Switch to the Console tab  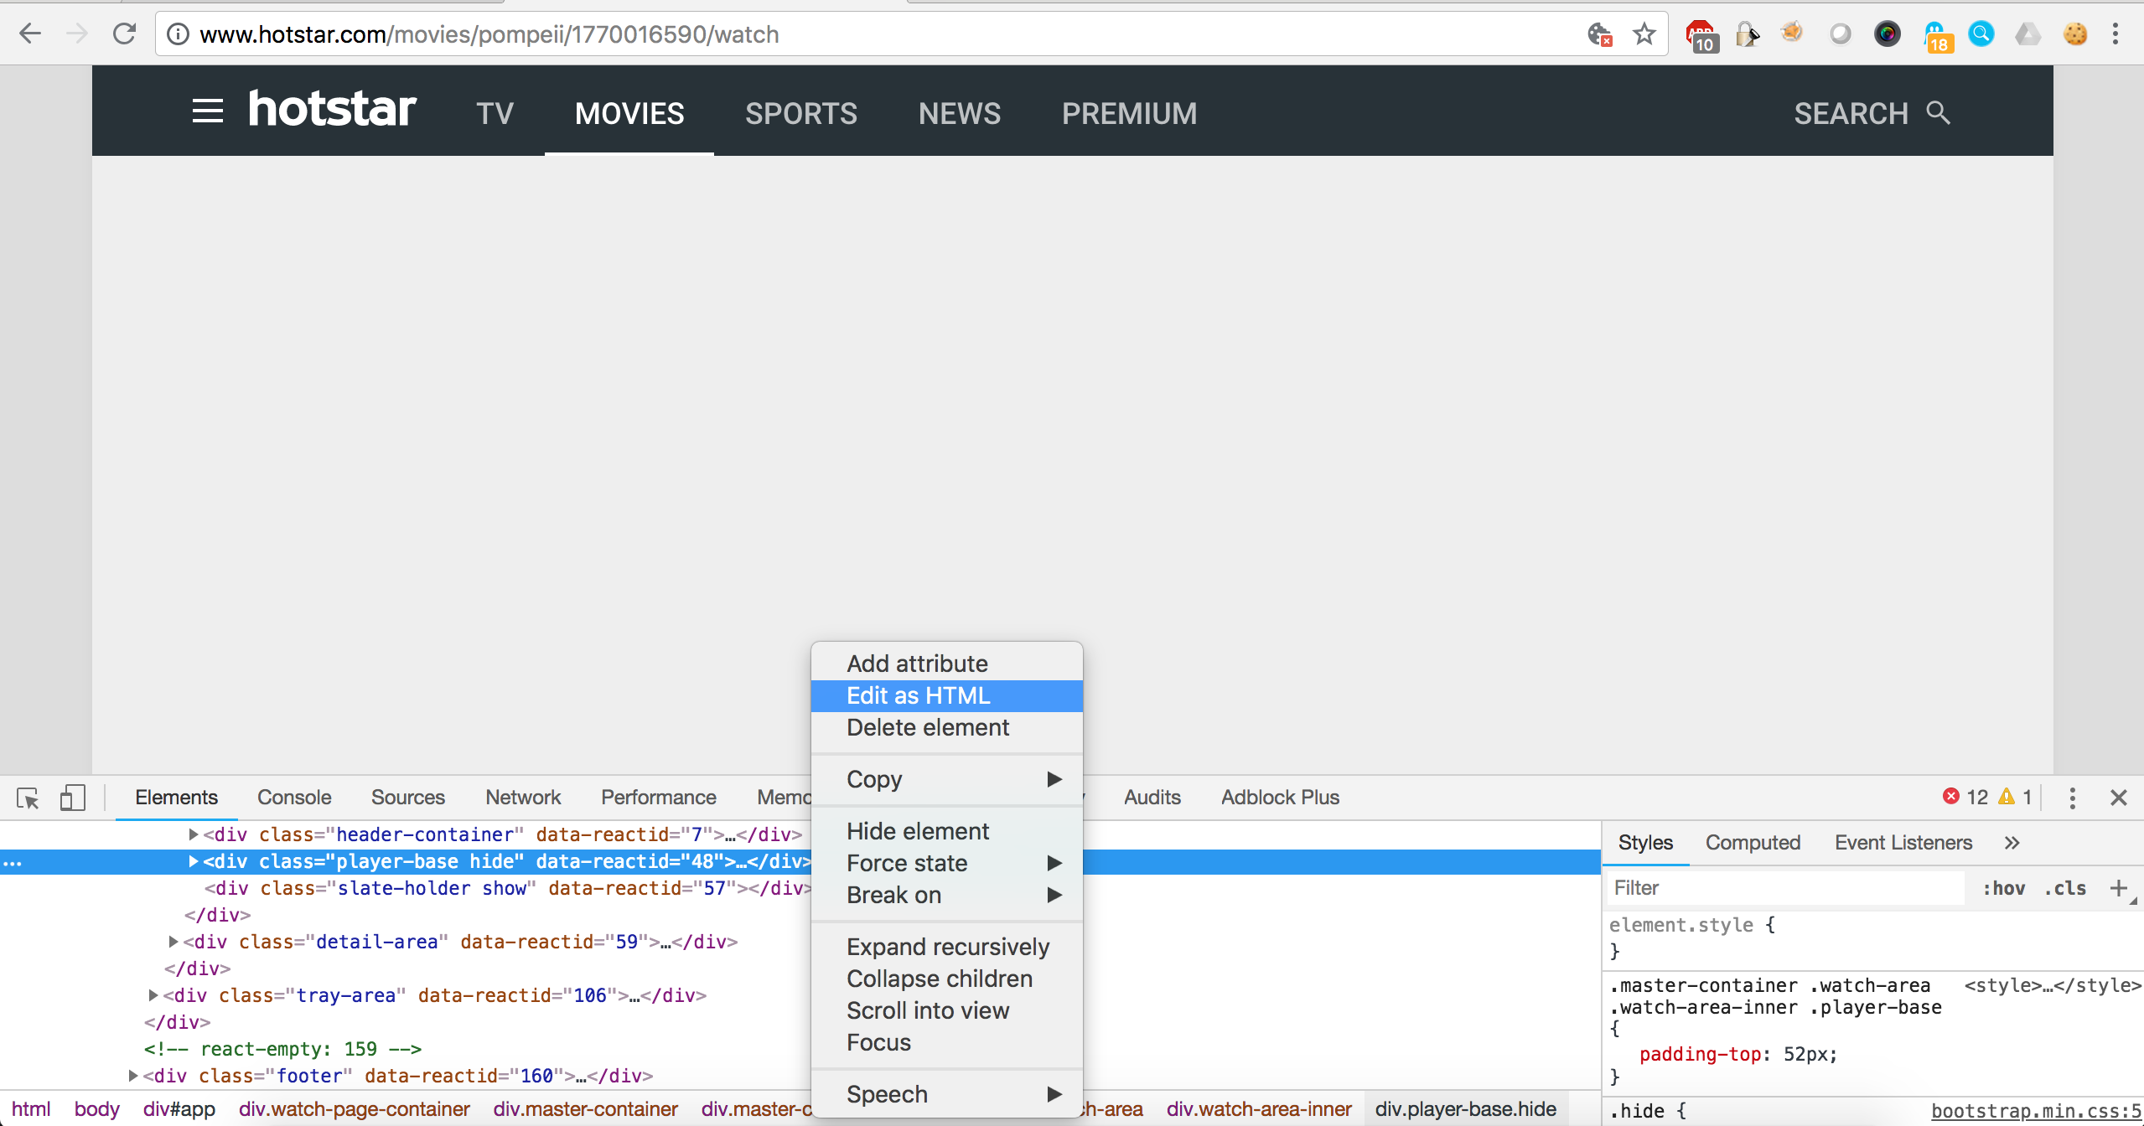click(294, 798)
